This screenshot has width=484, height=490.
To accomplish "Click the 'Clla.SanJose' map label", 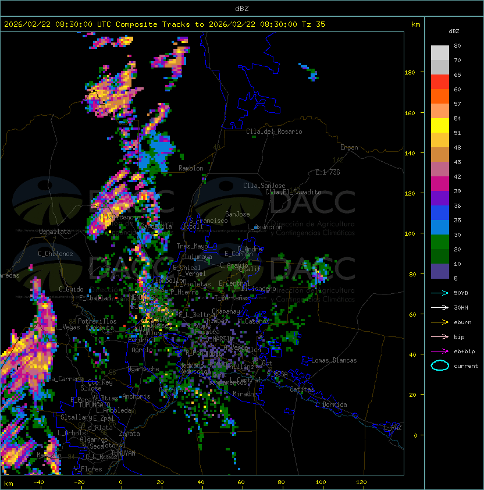I will point(264,186).
